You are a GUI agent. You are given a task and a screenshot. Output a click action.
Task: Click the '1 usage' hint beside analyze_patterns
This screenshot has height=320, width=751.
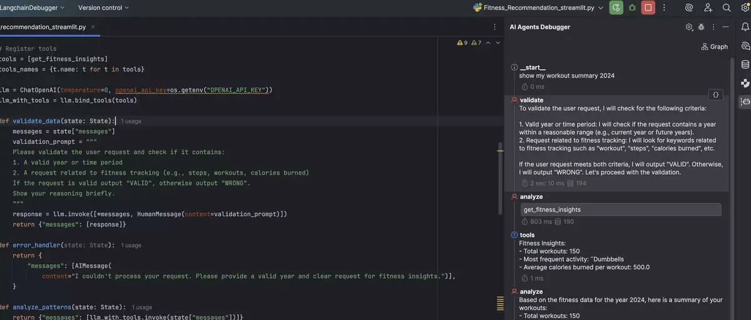[x=141, y=307]
